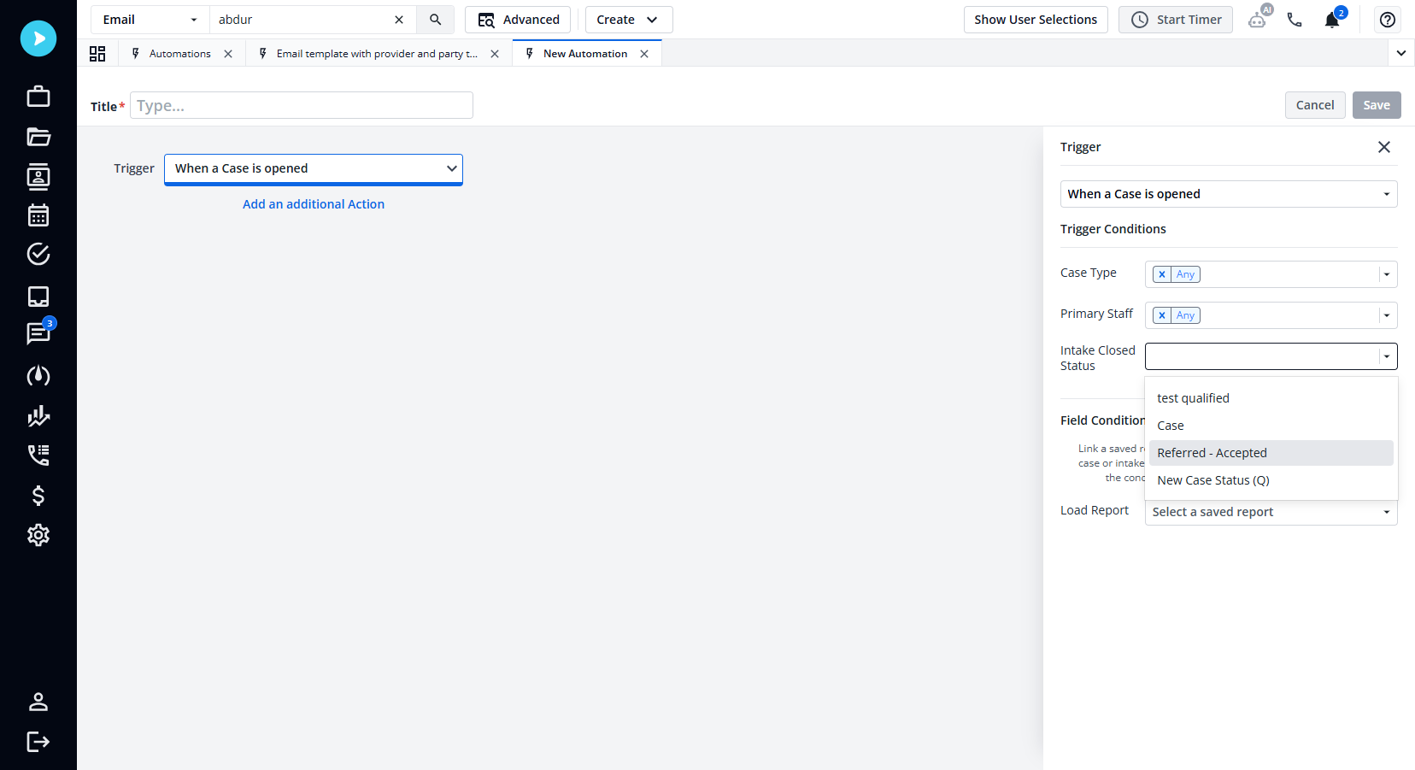Image resolution: width=1415 pixels, height=770 pixels.
Task: Click the logout icon in sidebar
Action: click(x=38, y=741)
